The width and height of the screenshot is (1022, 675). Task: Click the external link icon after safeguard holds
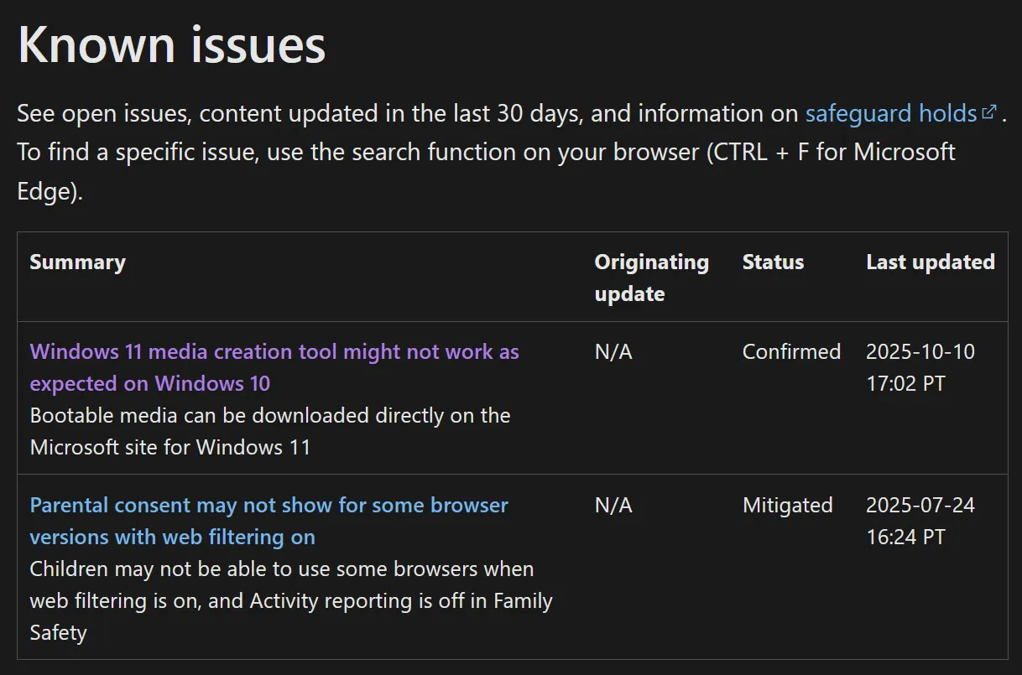tap(989, 112)
